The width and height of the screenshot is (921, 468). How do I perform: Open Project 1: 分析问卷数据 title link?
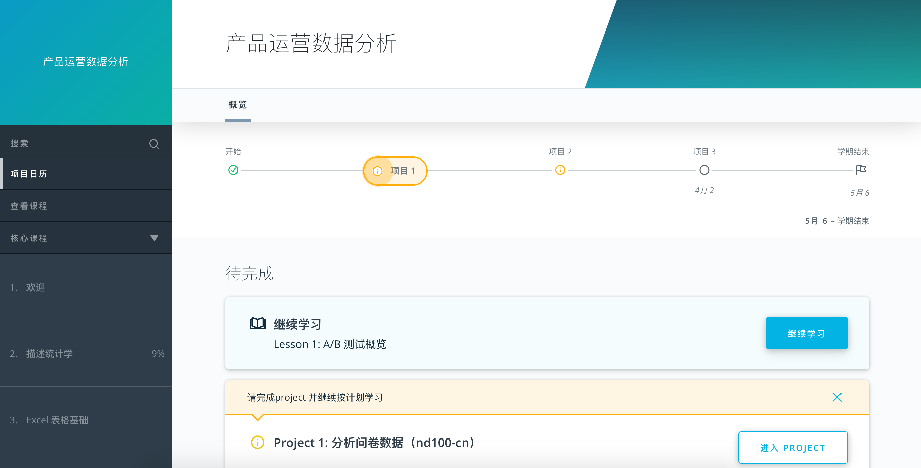374,442
